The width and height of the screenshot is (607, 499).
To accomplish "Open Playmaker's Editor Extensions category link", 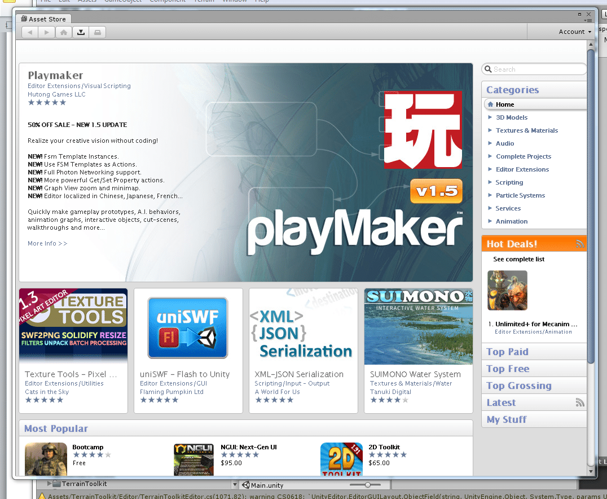I will click(x=54, y=86).
